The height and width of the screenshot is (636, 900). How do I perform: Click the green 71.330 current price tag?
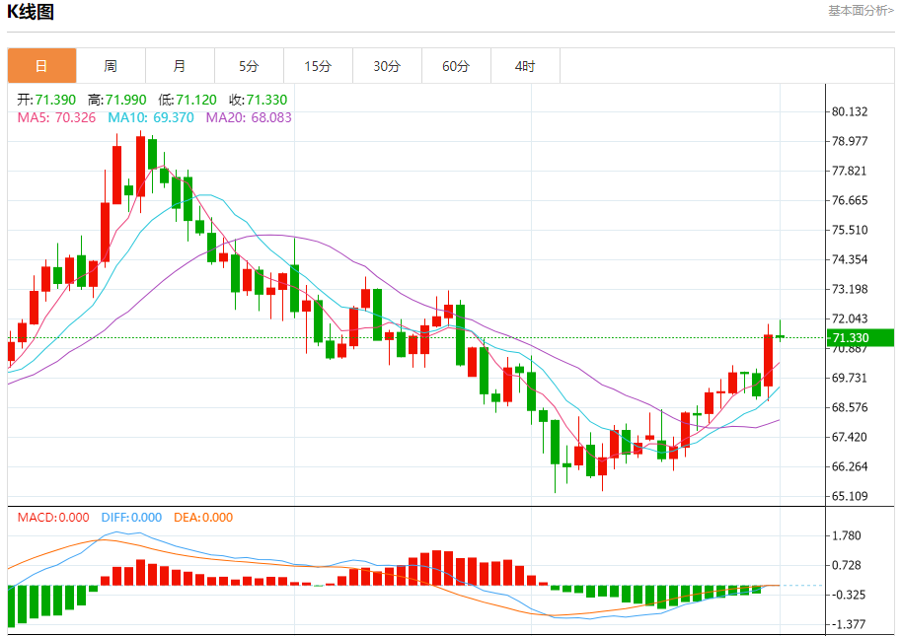(861, 338)
